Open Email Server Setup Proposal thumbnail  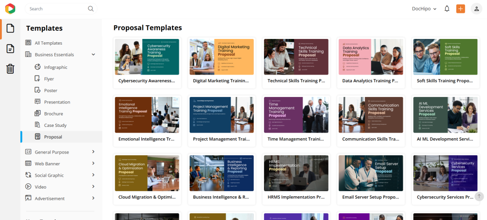click(x=371, y=173)
